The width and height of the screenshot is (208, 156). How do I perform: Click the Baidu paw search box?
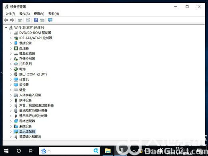tap(69, 151)
